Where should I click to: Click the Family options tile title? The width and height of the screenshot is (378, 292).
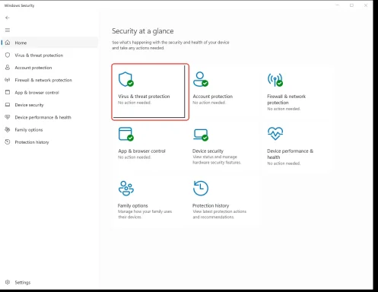point(132,205)
